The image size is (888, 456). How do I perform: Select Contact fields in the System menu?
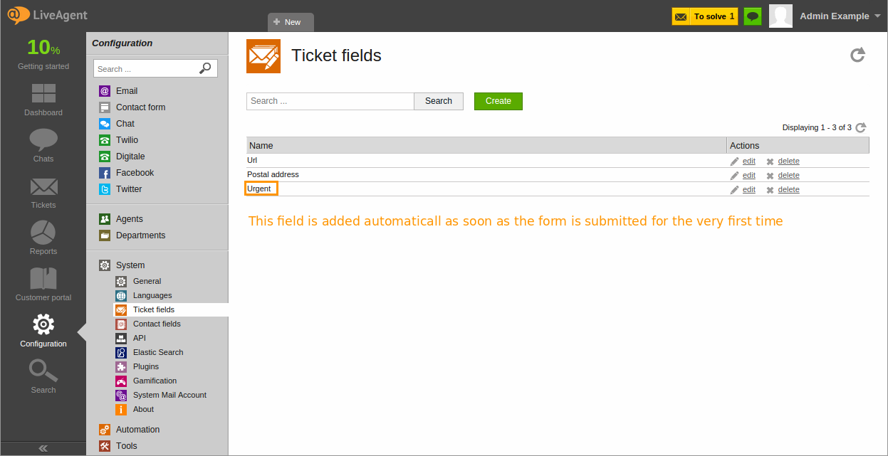(x=157, y=324)
